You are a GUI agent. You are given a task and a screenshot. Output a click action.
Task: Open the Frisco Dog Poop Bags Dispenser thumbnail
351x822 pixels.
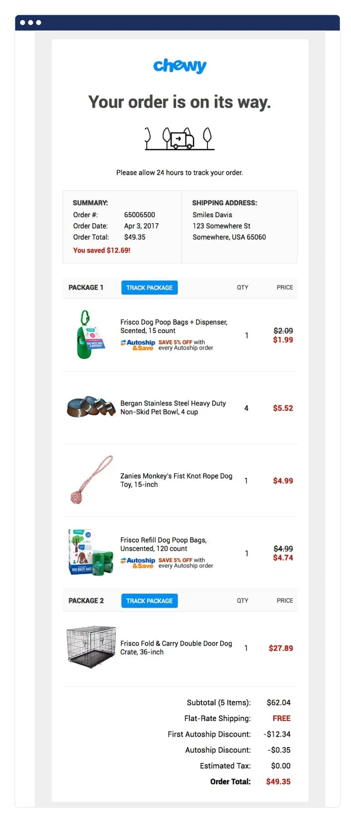89,336
